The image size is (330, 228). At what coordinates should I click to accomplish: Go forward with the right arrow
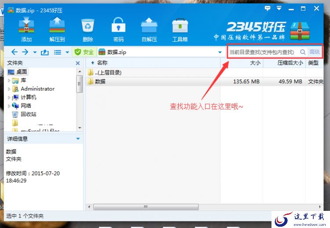click(x=25, y=52)
